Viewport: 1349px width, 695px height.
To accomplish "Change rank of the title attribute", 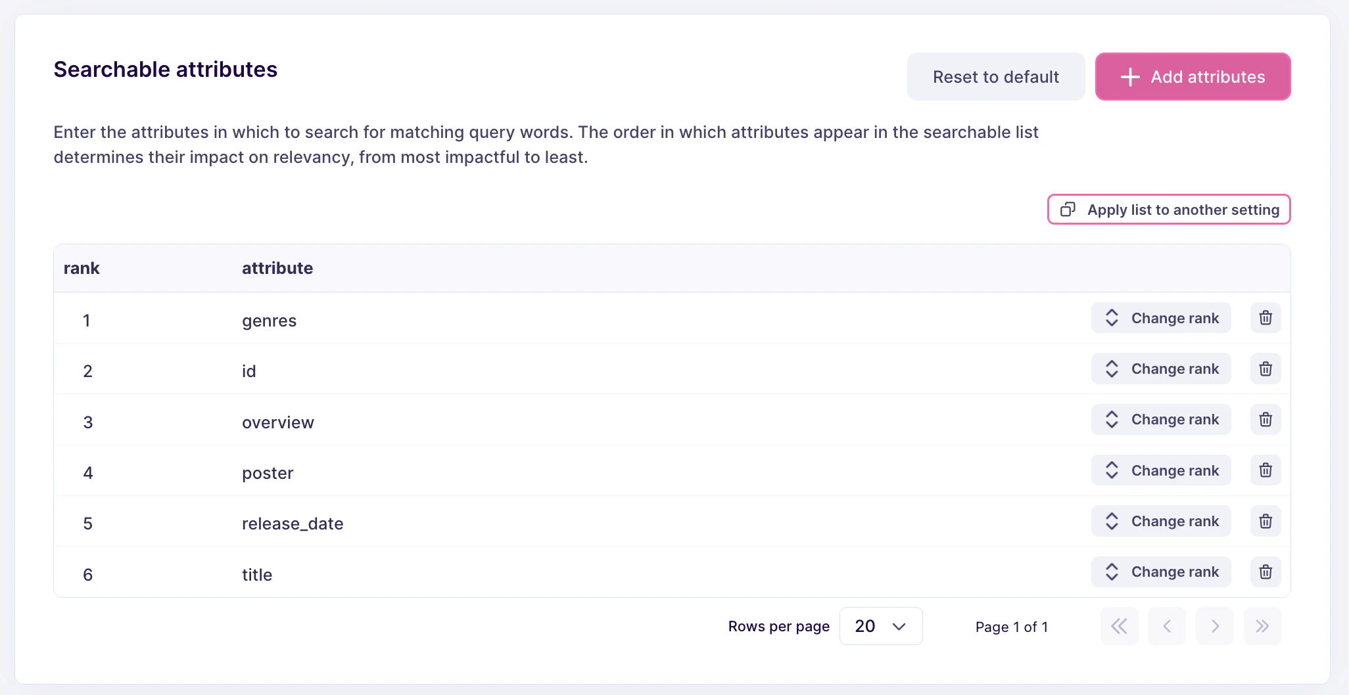I will [x=1160, y=572].
